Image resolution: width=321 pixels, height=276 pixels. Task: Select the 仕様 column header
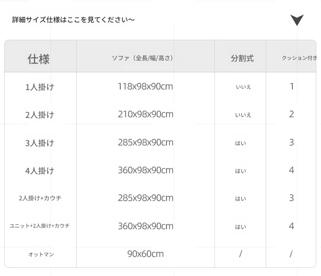[x=39, y=59]
